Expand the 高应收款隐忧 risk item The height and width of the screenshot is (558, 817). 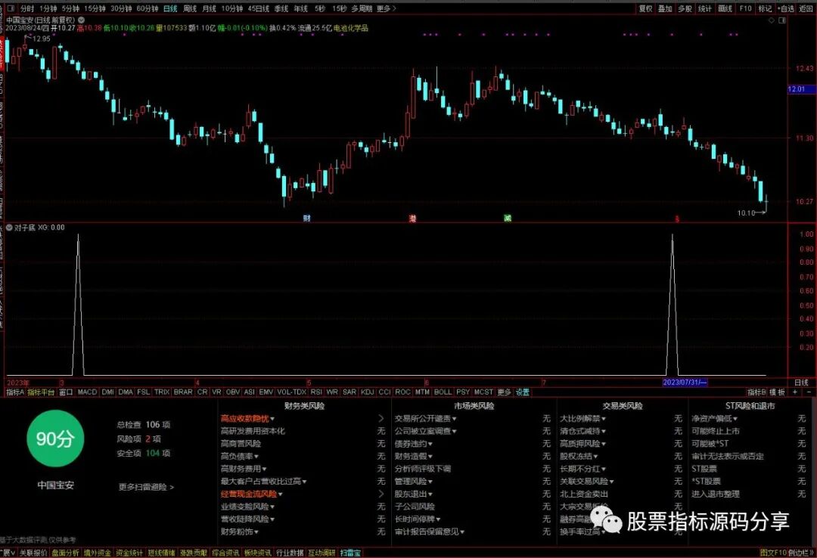(x=247, y=418)
